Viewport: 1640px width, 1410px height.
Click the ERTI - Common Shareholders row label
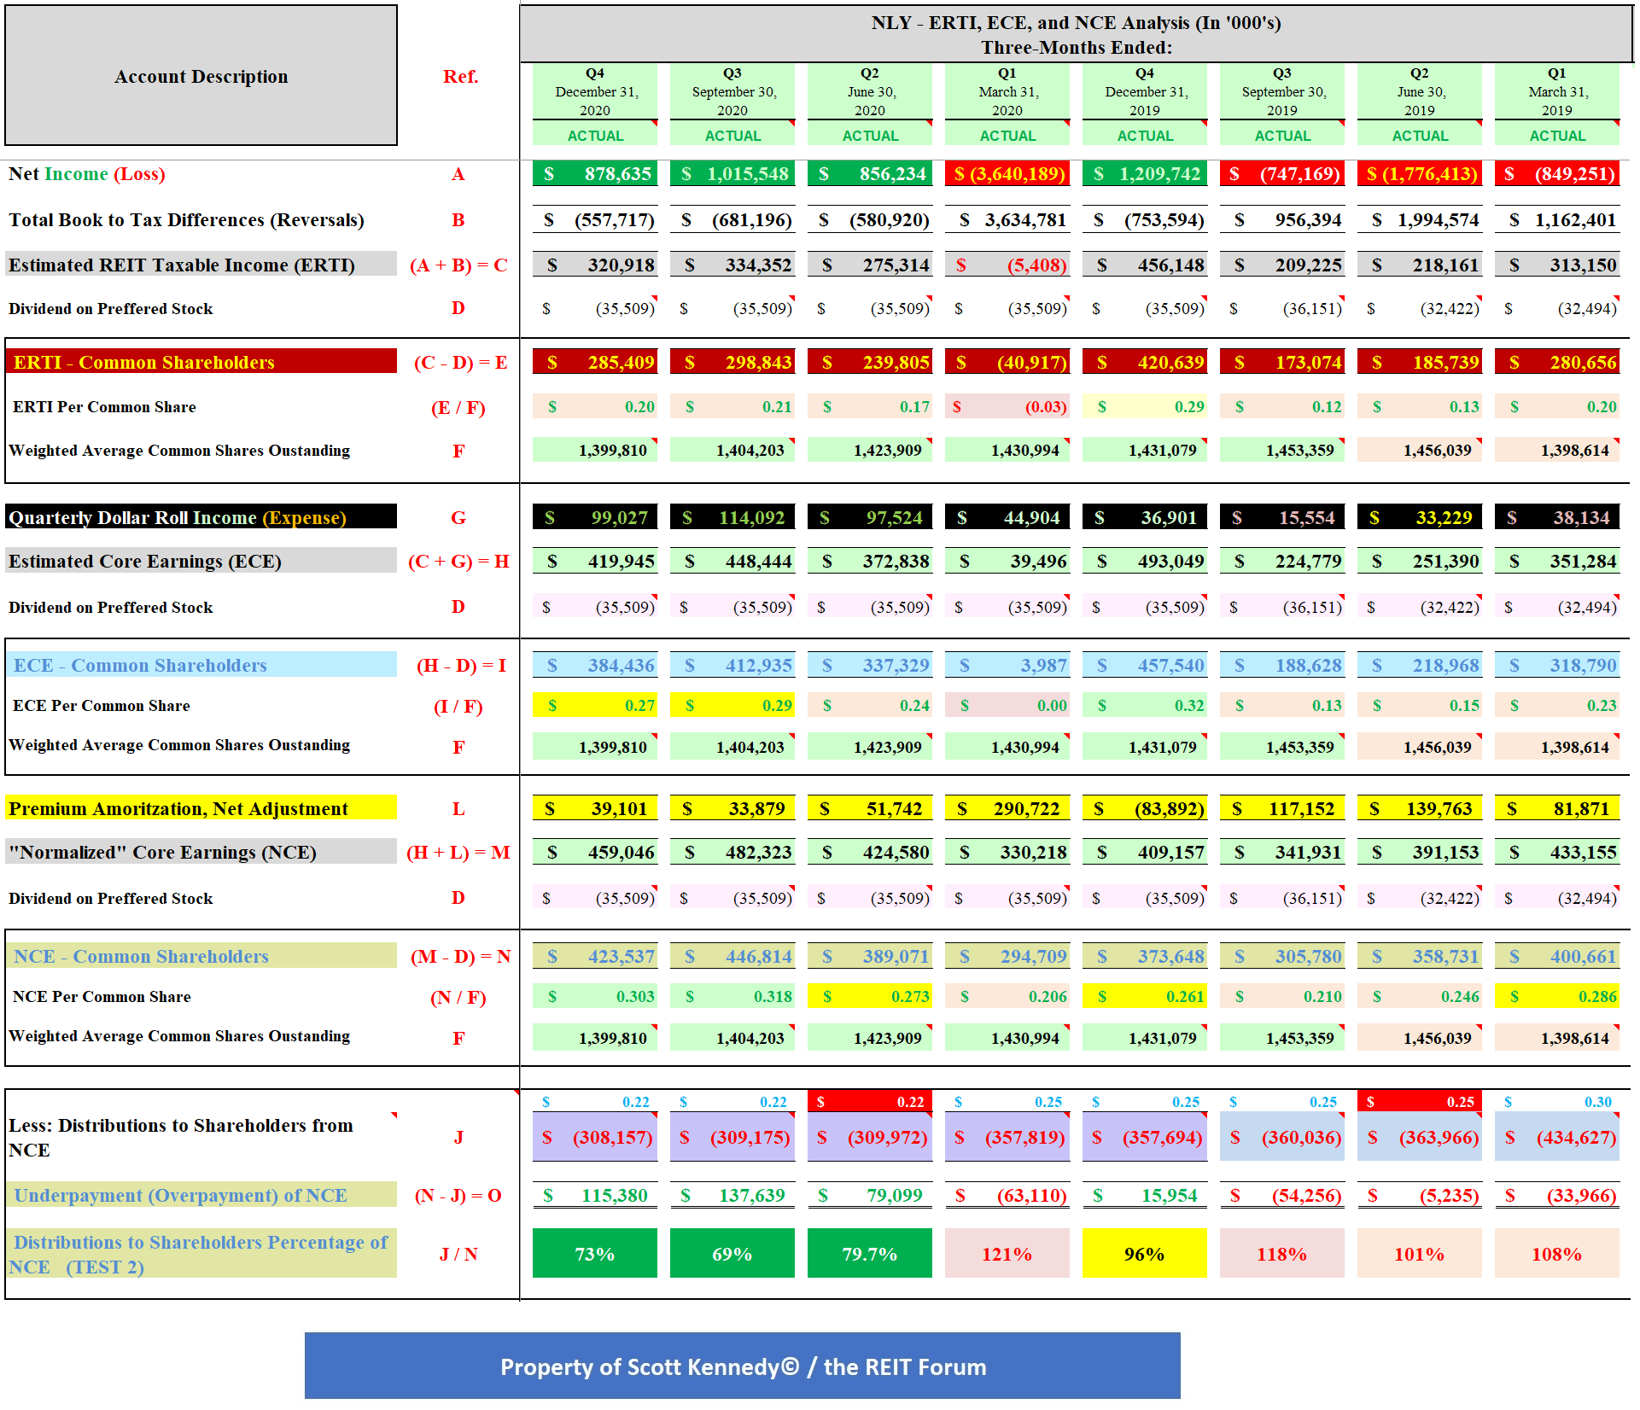pyautogui.click(x=201, y=362)
